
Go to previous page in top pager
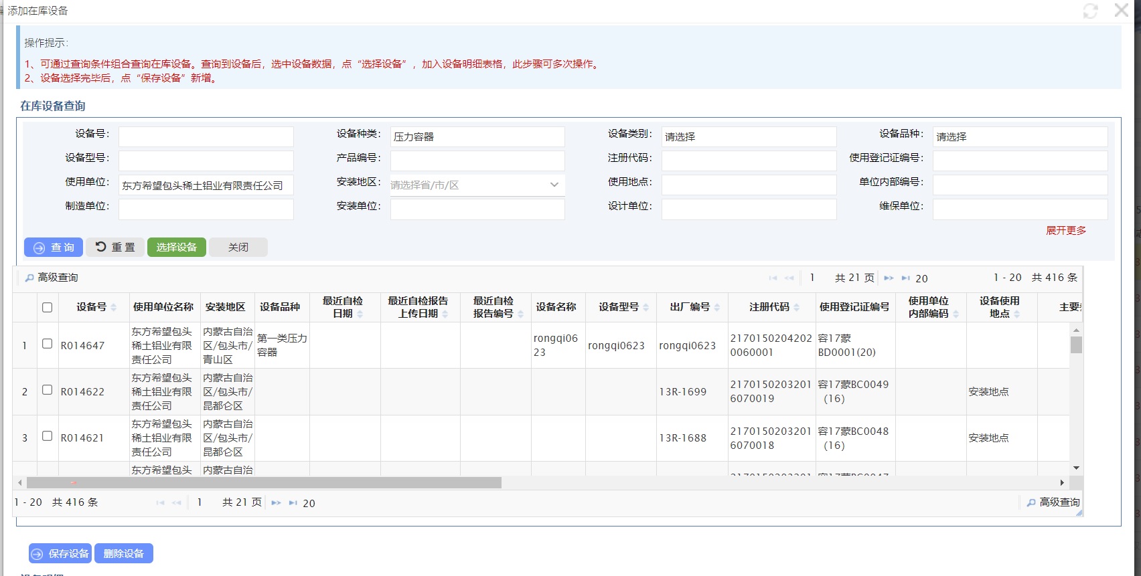789,278
